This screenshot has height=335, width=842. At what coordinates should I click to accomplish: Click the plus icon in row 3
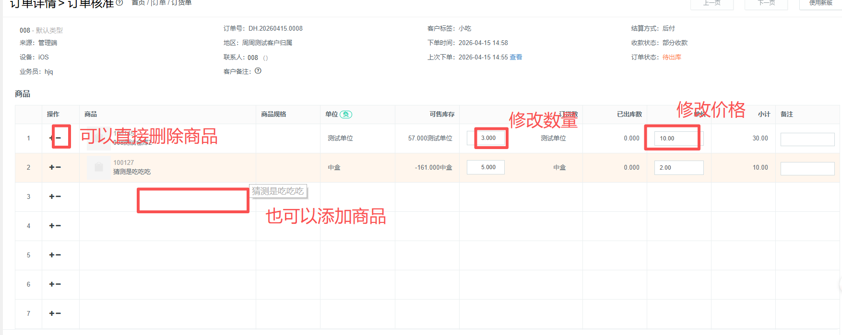pyautogui.click(x=51, y=196)
